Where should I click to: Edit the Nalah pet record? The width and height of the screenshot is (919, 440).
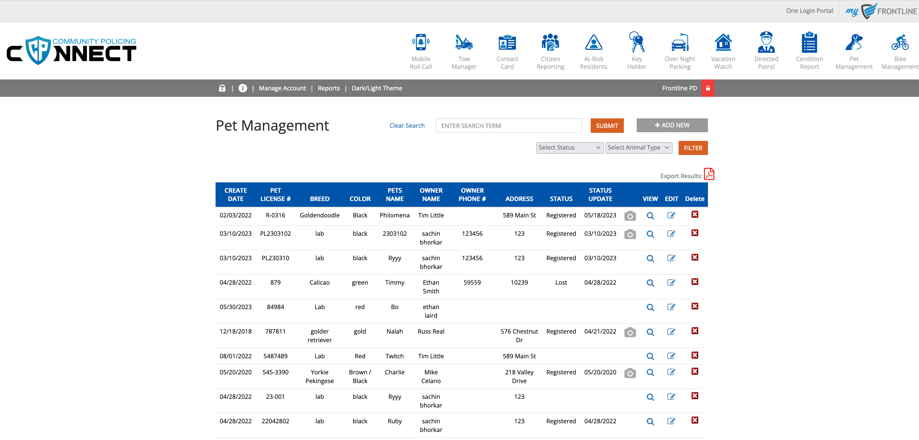pos(671,332)
